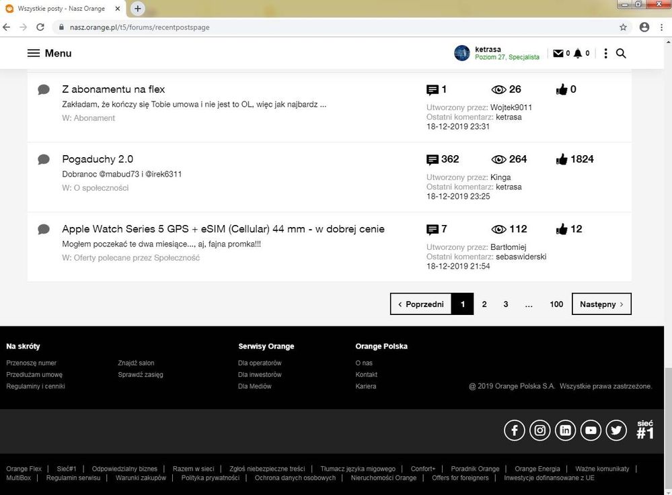The width and height of the screenshot is (672, 495).
Task: Open the Twitter social icon
Action: pyautogui.click(x=616, y=431)
